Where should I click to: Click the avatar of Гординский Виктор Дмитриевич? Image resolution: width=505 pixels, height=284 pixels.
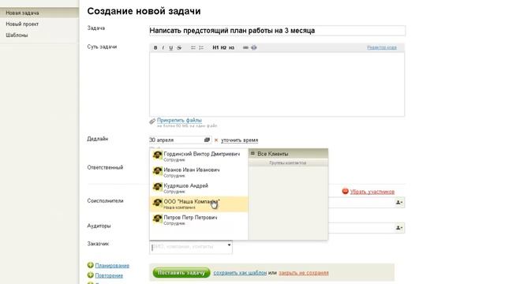pyautogui.click(x=158, y=155)
